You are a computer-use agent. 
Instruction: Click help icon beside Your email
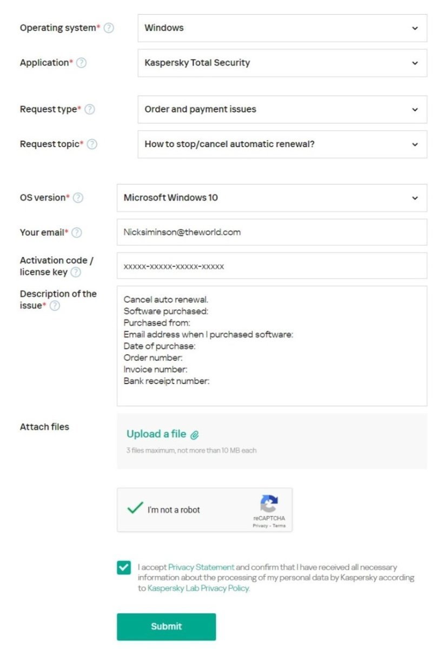[x=77, y=233]
